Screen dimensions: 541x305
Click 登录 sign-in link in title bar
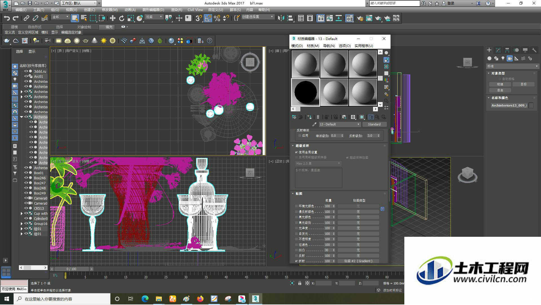coord(451,3)
